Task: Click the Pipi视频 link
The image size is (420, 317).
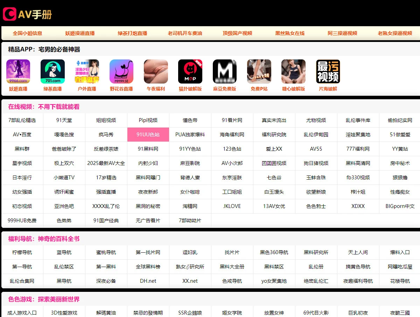Action: 148,120
